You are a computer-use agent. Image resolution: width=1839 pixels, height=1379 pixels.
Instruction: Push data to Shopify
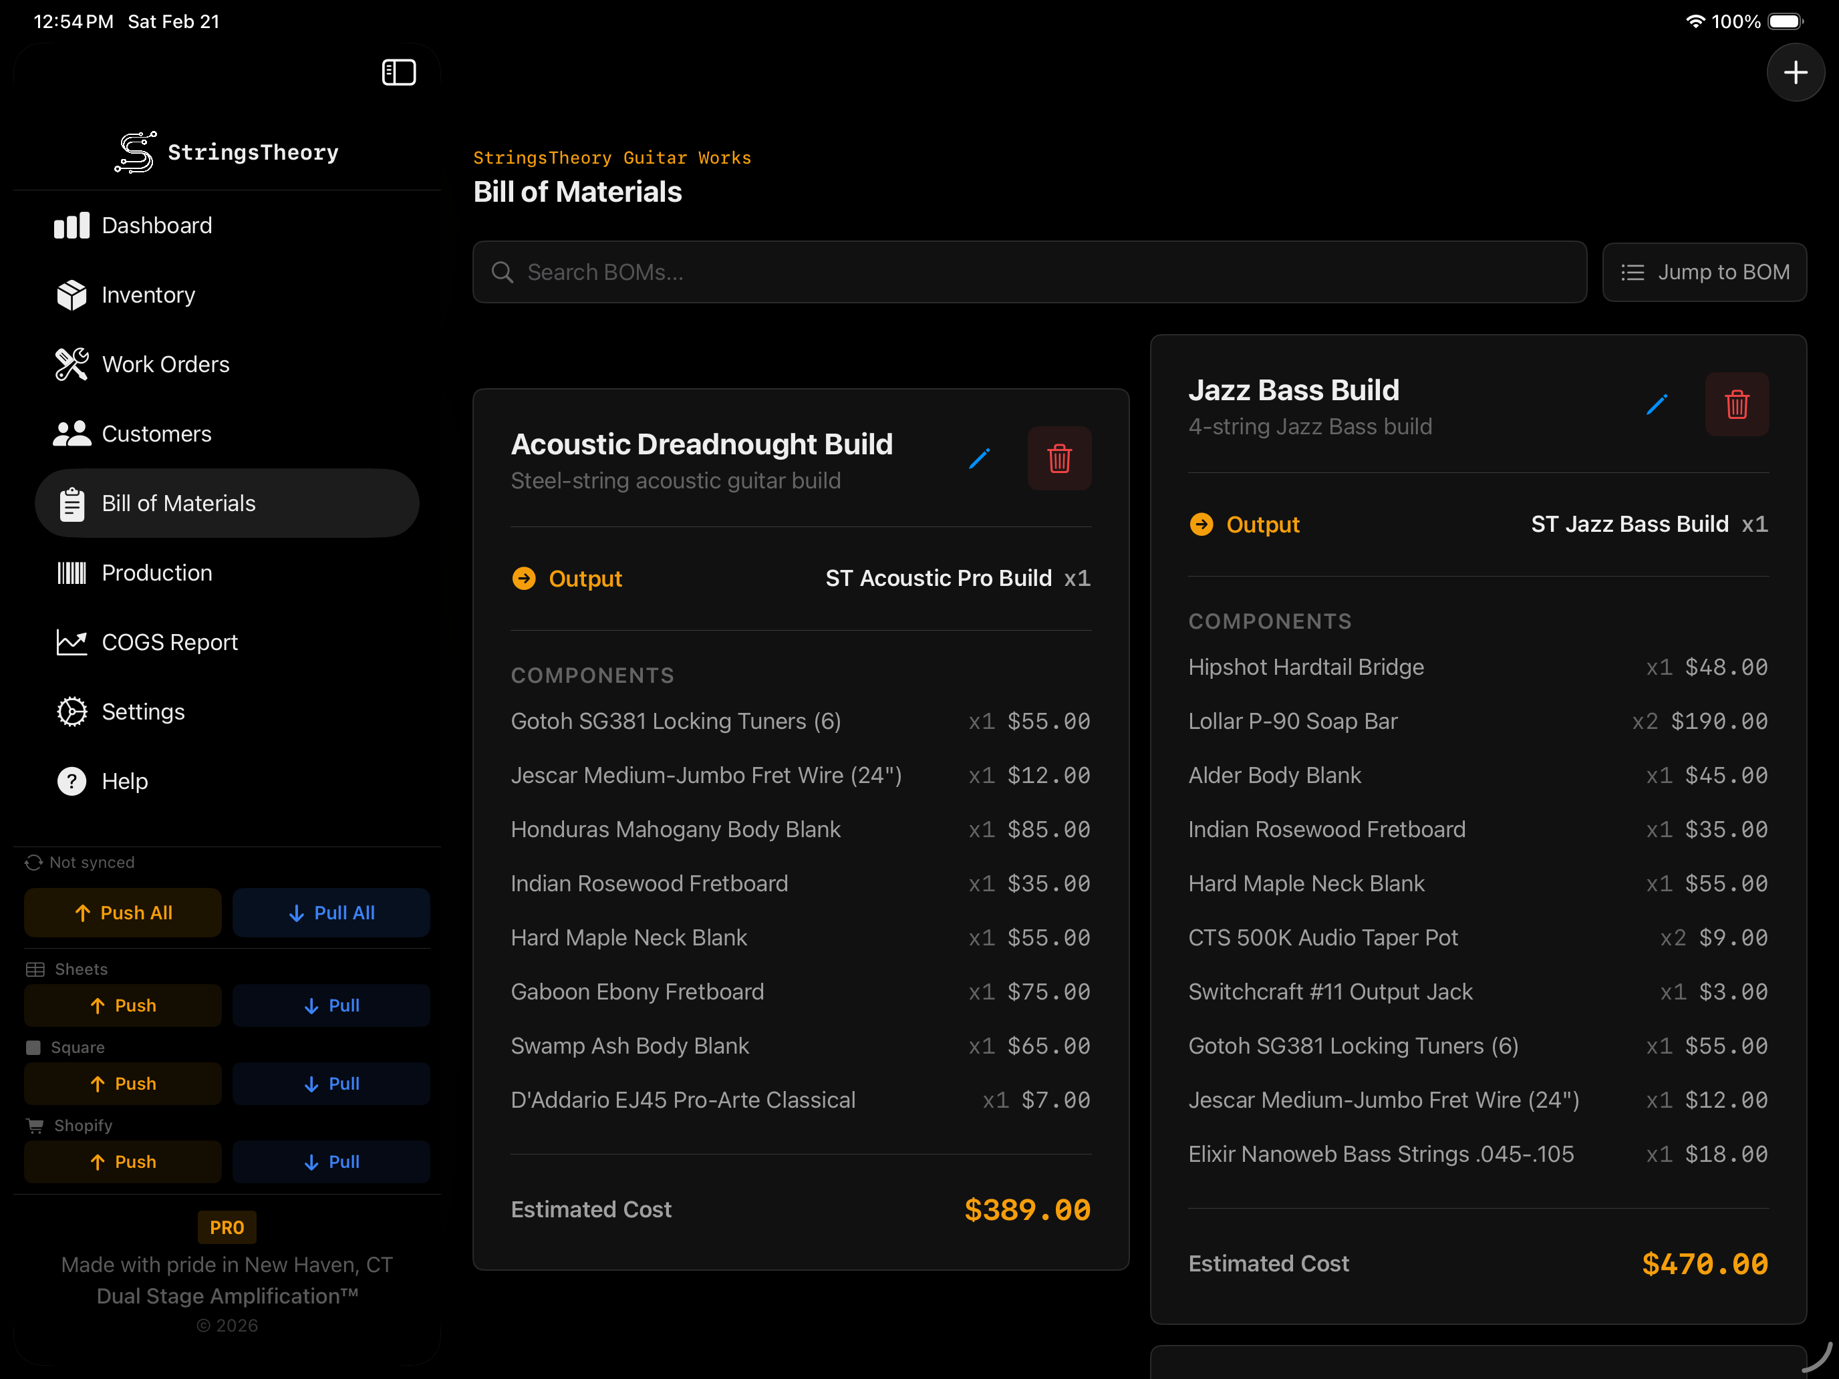click(122, 1161)
